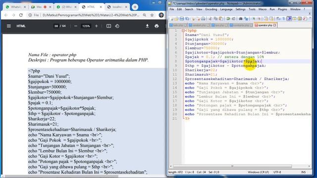The width and height of the screenshot is (317, 178).
Task: Click Zoom Out icon in Notepad++ toolbar
Action: 259,19
